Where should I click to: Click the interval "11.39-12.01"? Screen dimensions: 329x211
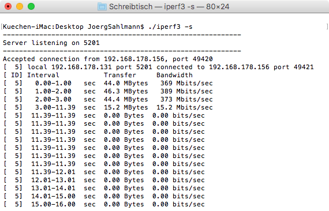coord(53,172)
